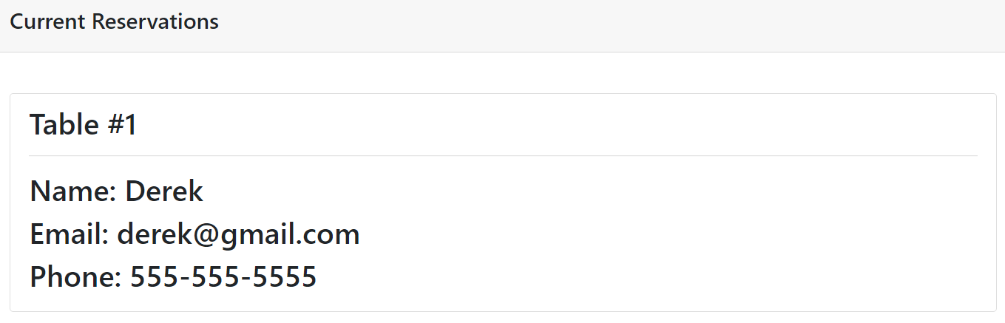Select the Table #1 heading

[x=84, y=125]
